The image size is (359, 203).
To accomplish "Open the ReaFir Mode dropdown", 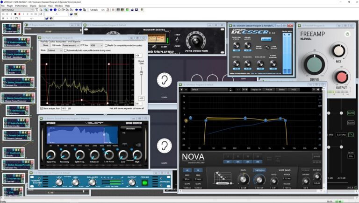I will click(55, 50).
